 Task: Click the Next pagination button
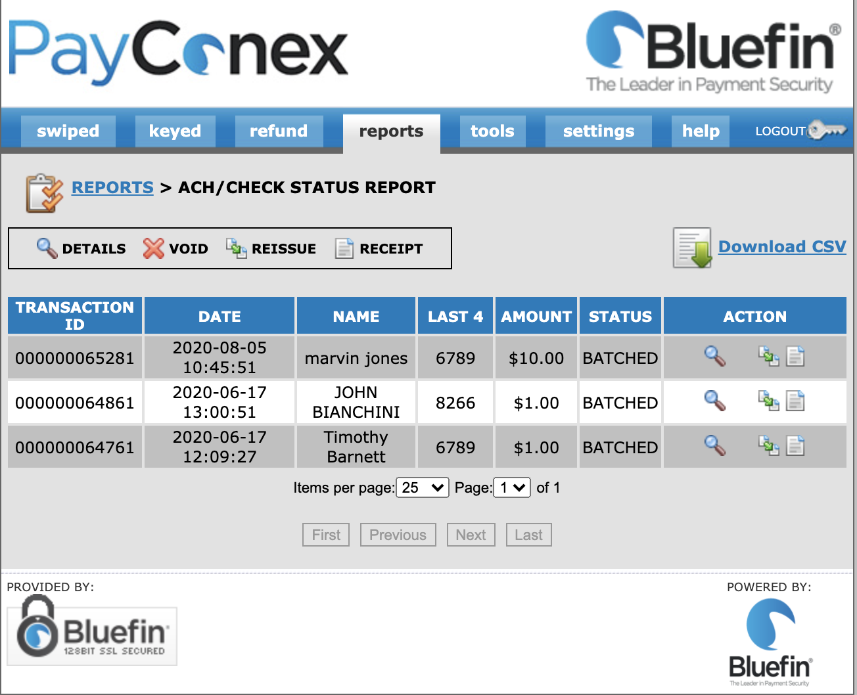click(x=471, y=535)
